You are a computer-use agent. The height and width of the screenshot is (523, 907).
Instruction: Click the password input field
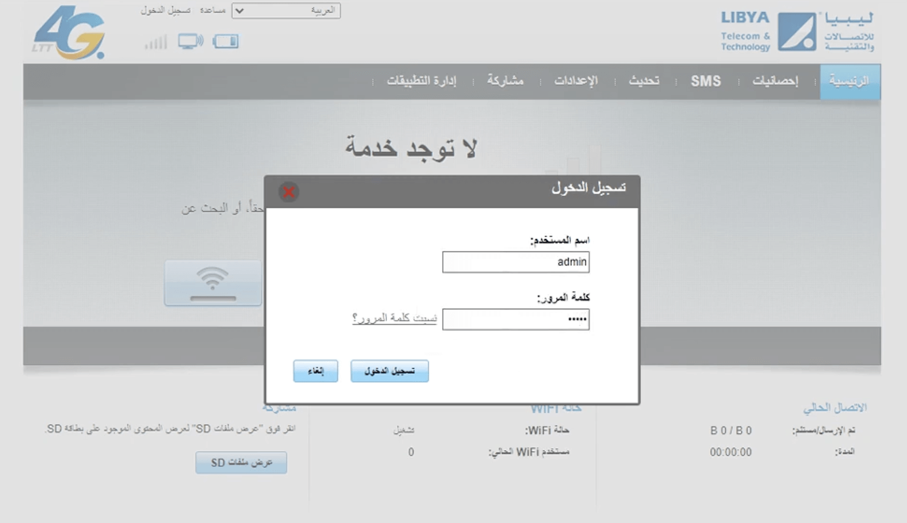[x=516, y=319]
